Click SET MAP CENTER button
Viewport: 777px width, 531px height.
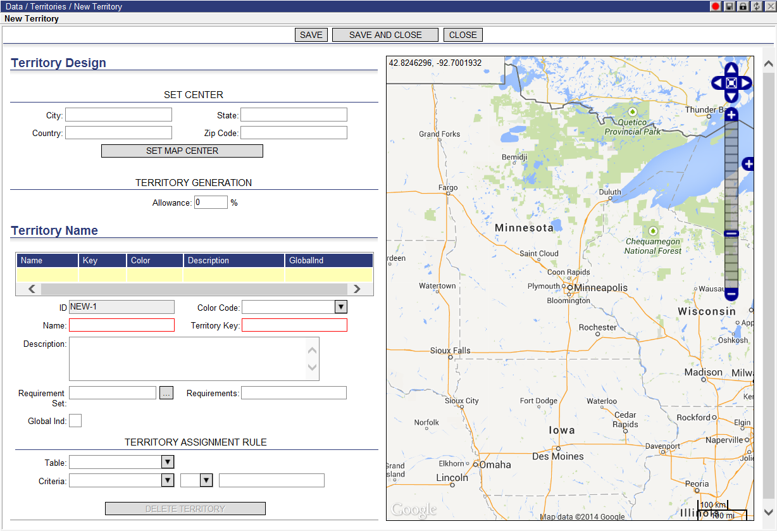[182, 151]
